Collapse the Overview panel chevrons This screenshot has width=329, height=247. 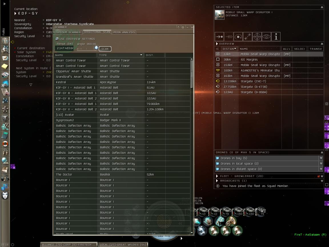point(322,44)
